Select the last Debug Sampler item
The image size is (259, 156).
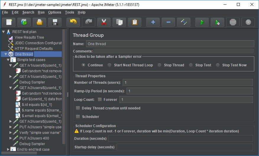point(32,144)
